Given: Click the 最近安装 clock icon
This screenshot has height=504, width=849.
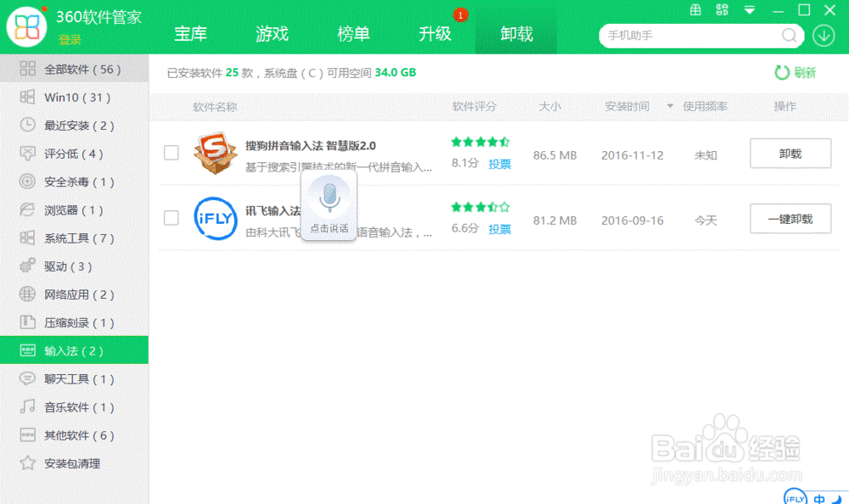Looking at the screenshot, I should click(x=27, y=125).
